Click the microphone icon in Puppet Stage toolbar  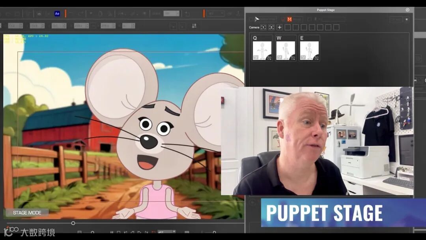(x=316, y=19)
